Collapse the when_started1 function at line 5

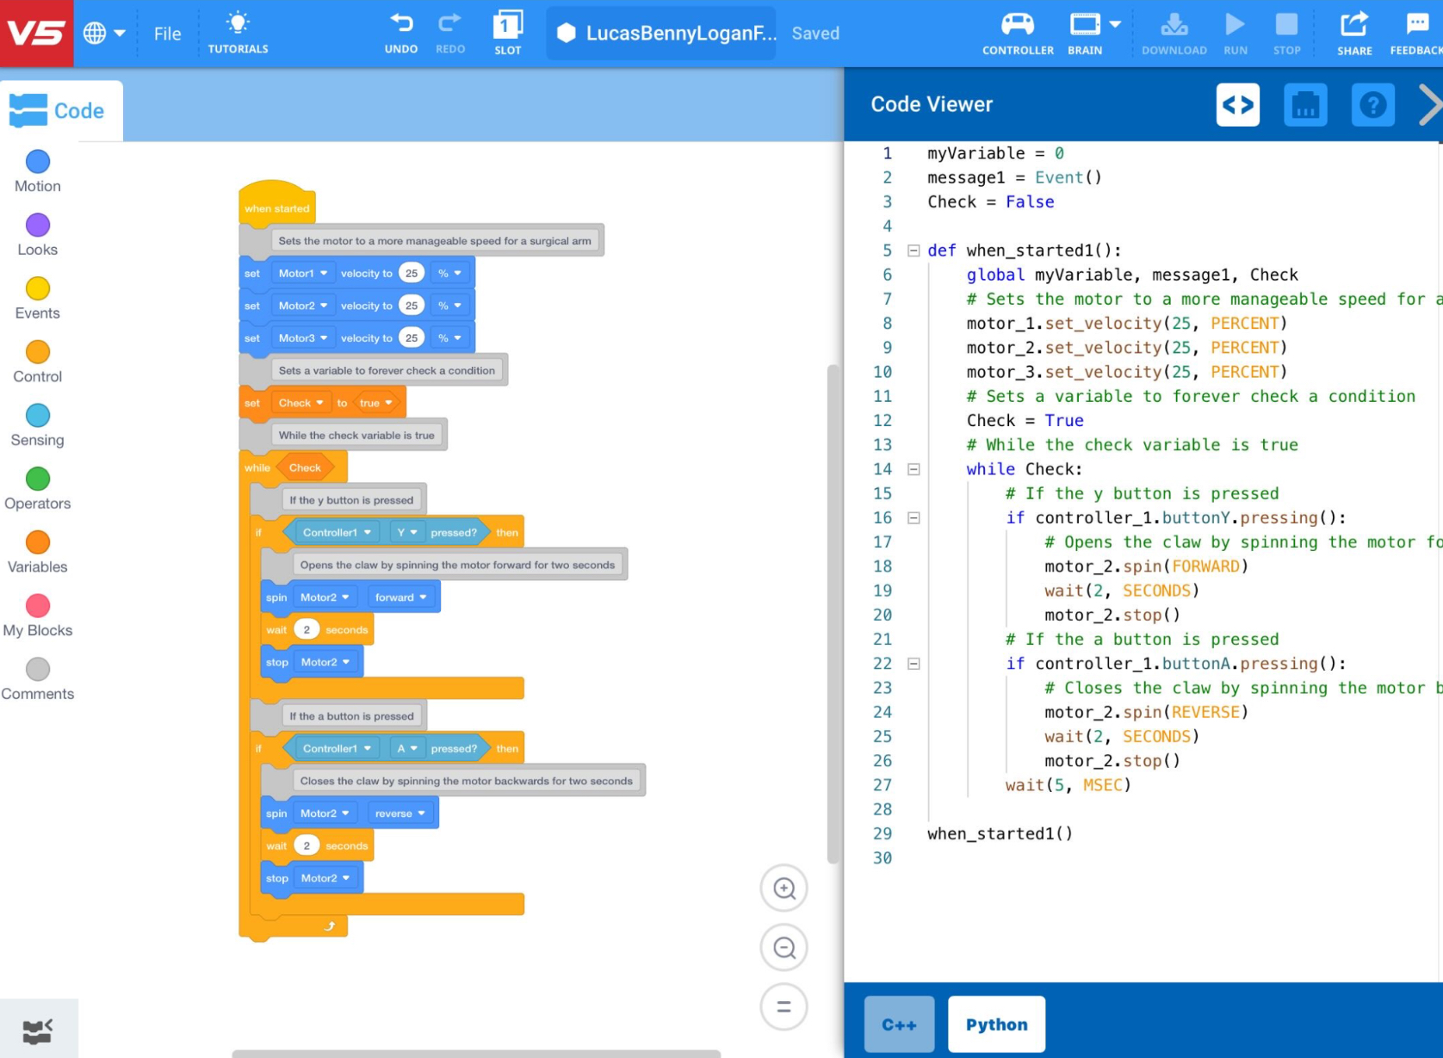coord(913,251)
